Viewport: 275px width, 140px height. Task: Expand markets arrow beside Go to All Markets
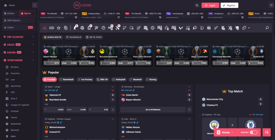189,110
